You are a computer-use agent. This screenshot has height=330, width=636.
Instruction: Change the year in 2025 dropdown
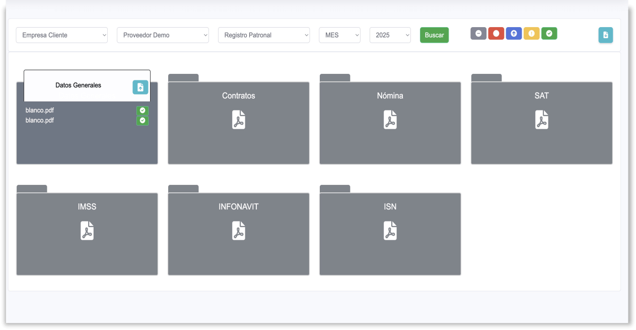tap(390, 35)
